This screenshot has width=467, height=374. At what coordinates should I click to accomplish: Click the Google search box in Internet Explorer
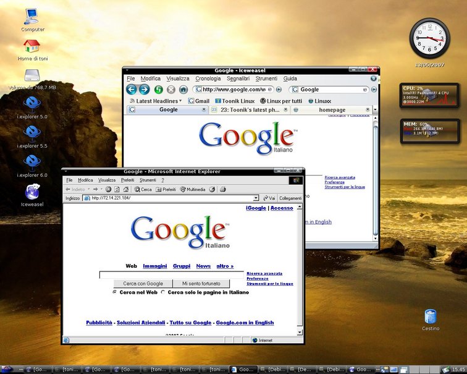(172, 275)
